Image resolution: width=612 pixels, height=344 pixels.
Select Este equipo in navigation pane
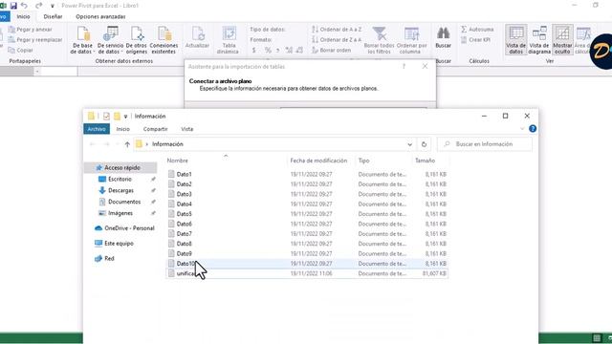pyautogui.click(x=119, y=244)
